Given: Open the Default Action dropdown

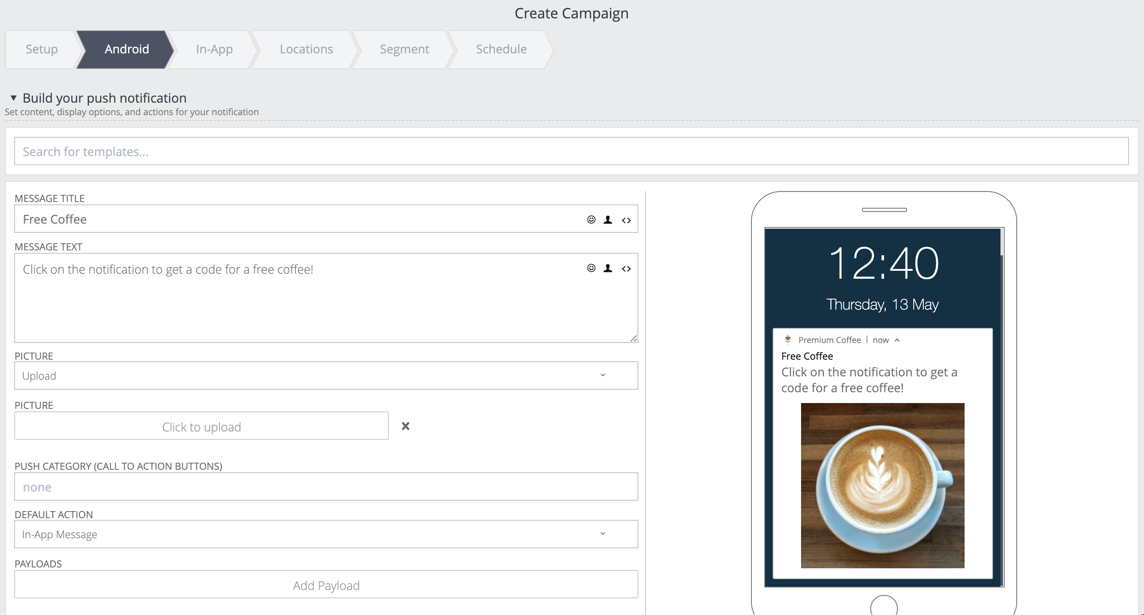Looking at the screenshot, I should coord(326,534).
